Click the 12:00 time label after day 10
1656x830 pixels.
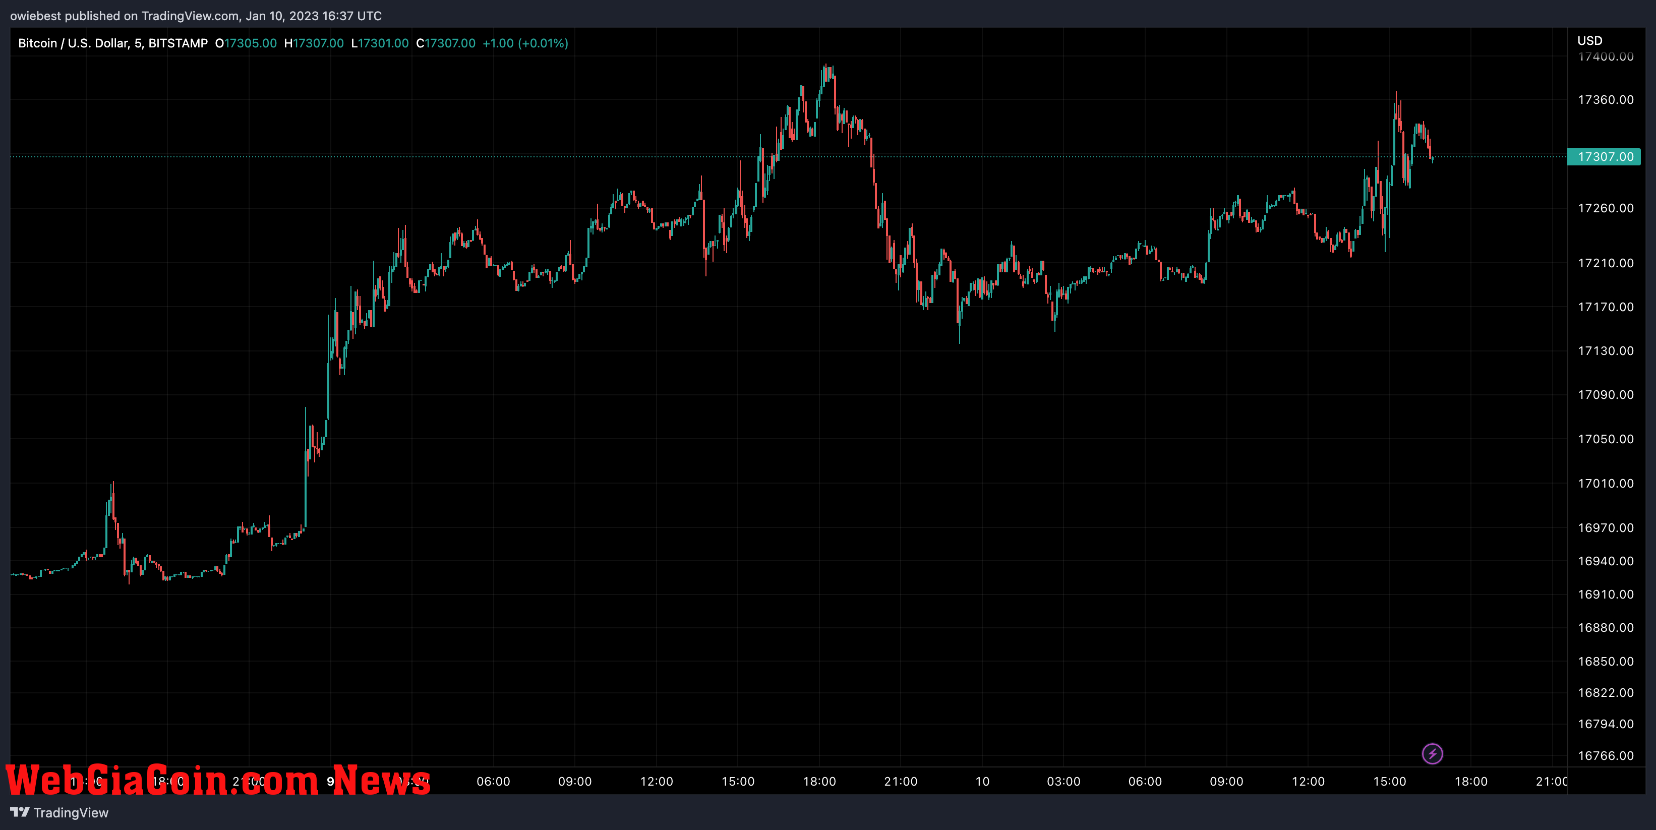(x=1308, y=782)
